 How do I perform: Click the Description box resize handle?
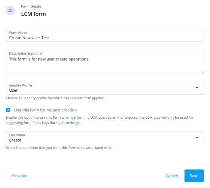click(202, 72)
